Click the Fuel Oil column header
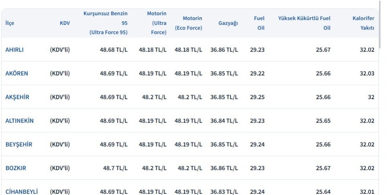This screenshot has width=387, height=195. 259,23
